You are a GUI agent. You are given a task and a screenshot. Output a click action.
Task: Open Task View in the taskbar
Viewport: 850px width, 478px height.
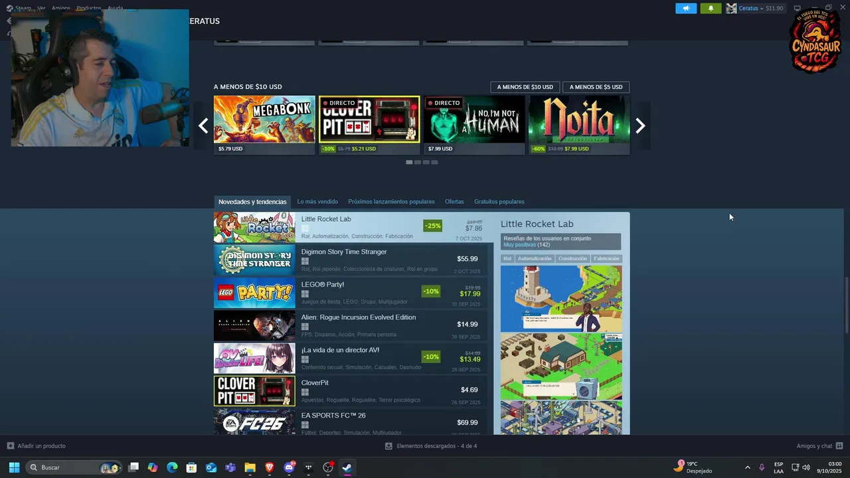click(133, 467)
